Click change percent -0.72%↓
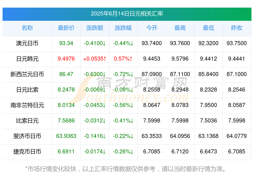 (x=123, y=74)
